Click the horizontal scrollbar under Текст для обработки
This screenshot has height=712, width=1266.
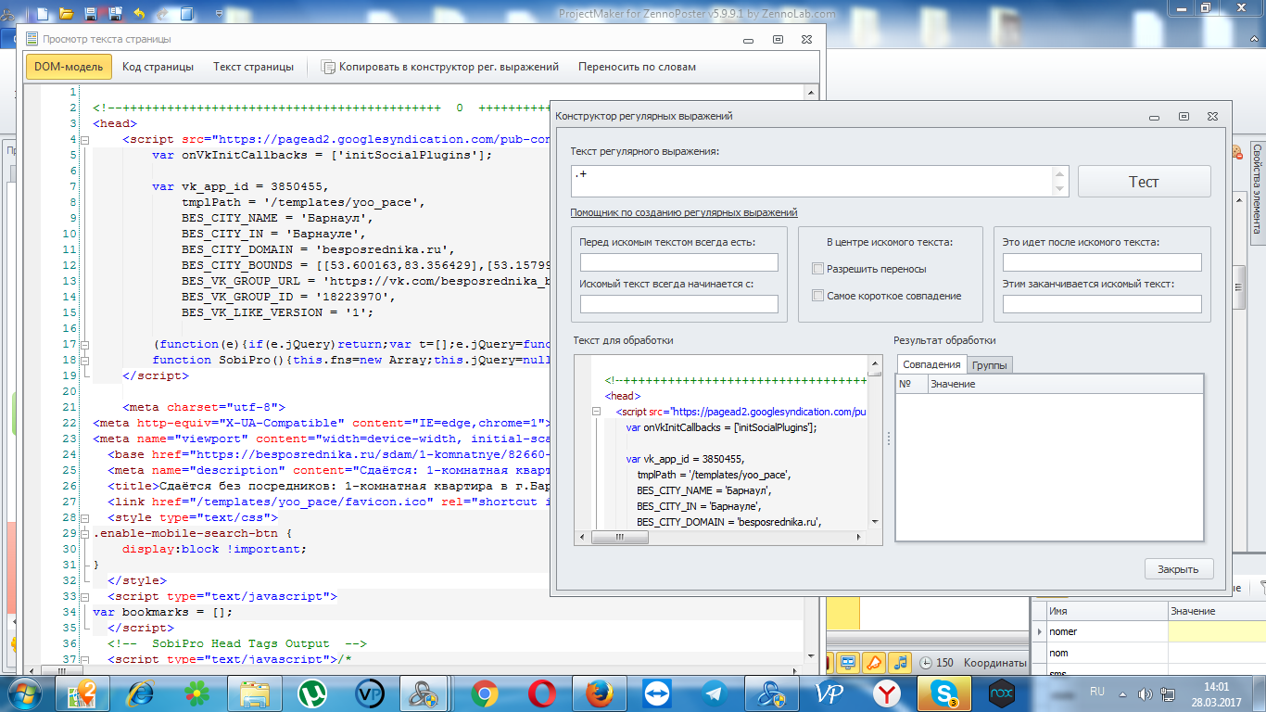click(x=722, y=538)
